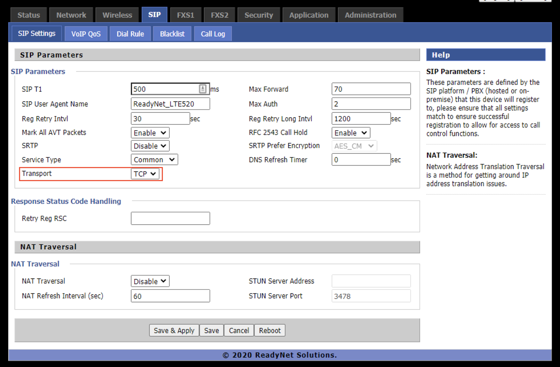Click the Max Auth field

(371, 104)
